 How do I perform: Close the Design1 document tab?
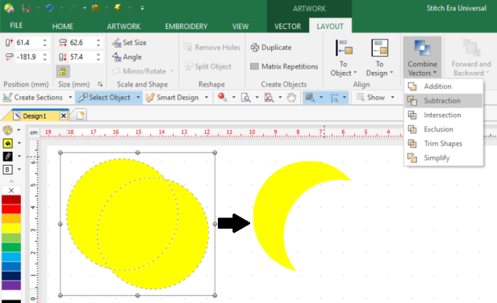pyautogui.click(x=64, y=116)
